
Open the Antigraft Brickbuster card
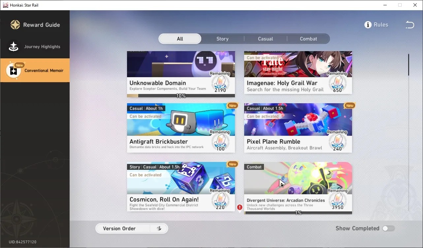(x=181, y=128)
